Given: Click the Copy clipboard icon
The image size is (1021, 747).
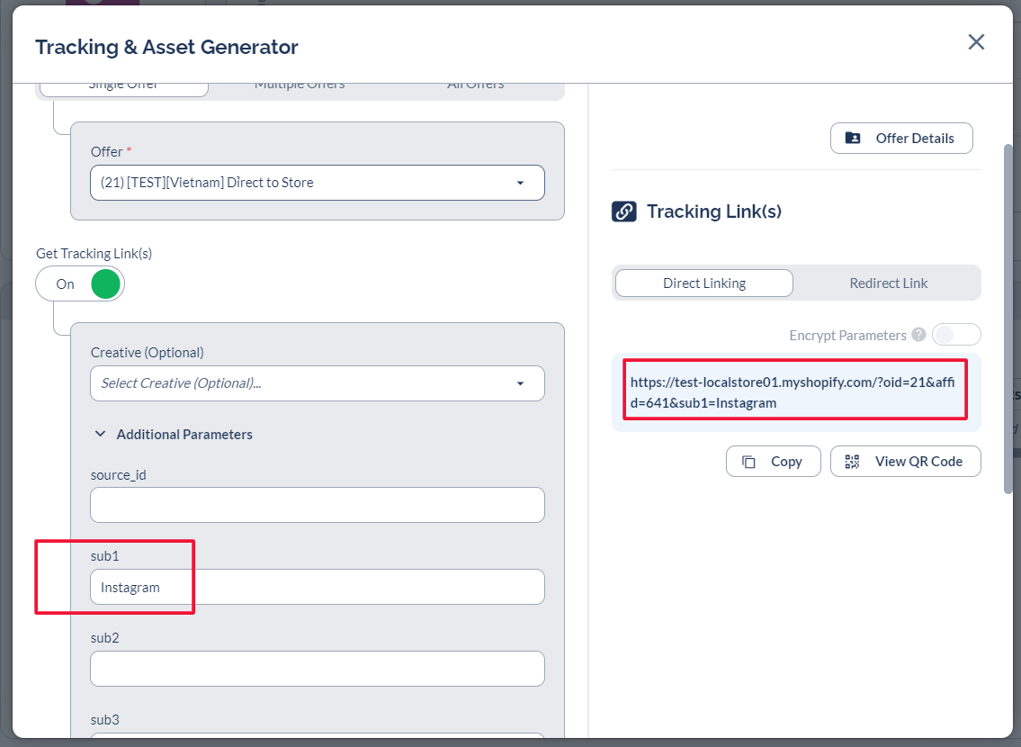Looking at the screenshot, I should point(748,462).
